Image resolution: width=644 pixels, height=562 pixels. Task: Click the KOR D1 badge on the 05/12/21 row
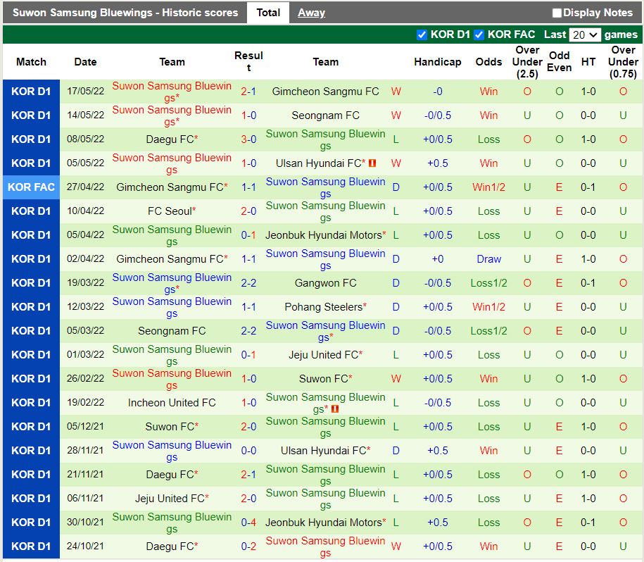[31, 426]
